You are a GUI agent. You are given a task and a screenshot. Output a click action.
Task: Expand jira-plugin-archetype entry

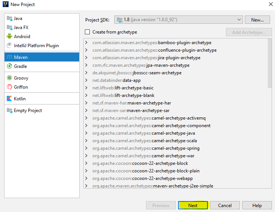(86, 57)
